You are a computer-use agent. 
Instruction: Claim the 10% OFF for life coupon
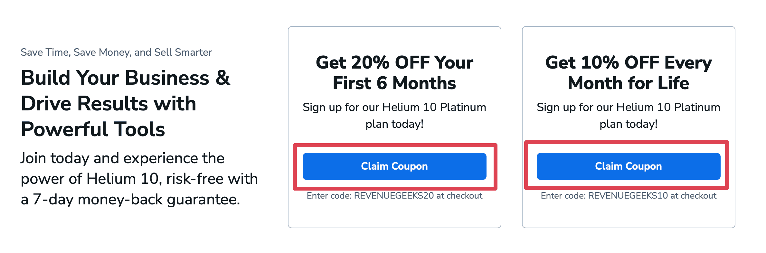[629, 166]
